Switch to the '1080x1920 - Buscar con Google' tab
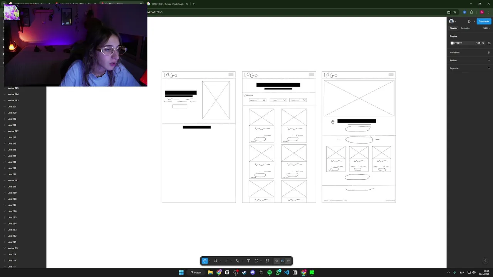 167,4
